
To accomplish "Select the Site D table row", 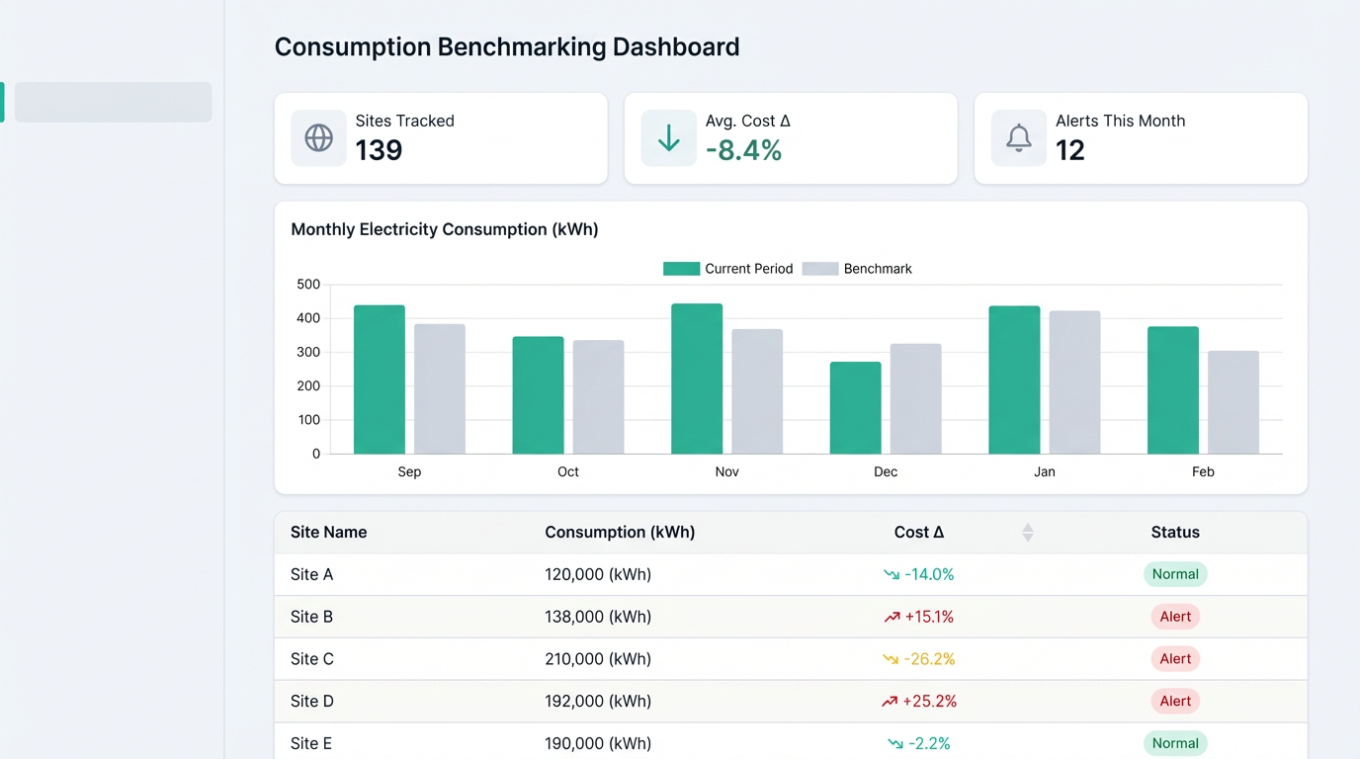I will (x=692, y=701).
